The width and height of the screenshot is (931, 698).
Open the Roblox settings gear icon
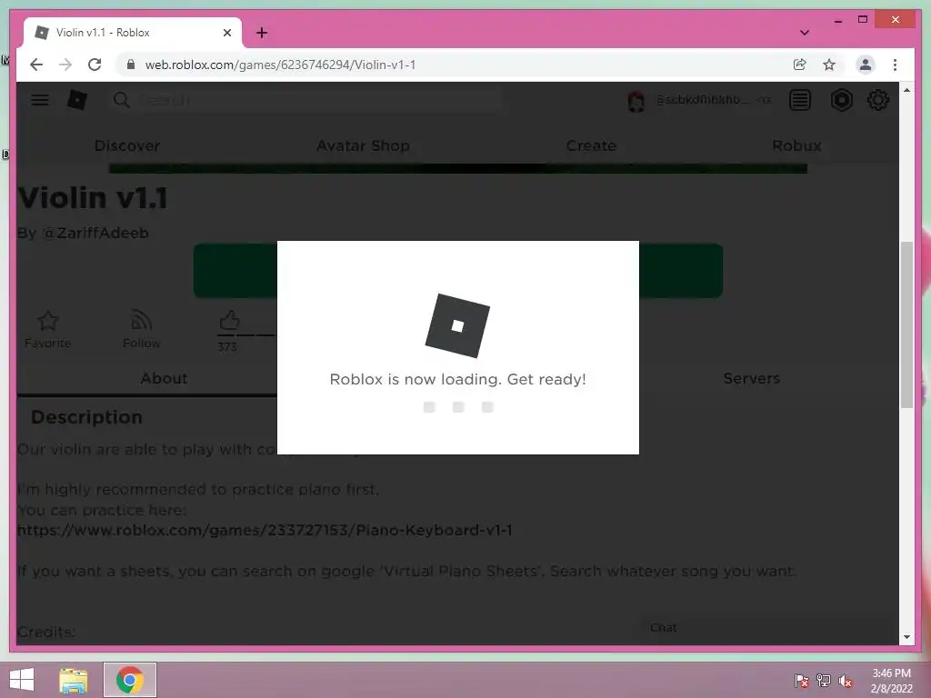click(878, 100)
